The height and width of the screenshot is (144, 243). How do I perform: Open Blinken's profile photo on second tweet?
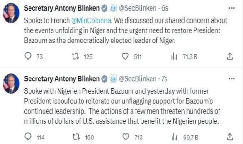click(11, 83)
